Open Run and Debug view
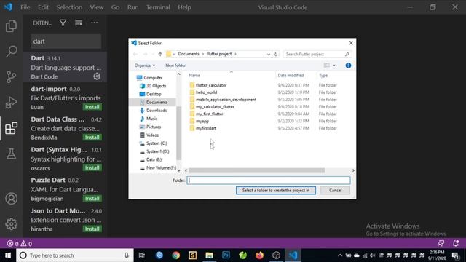 pyautogui.click(x=12, y=103)
